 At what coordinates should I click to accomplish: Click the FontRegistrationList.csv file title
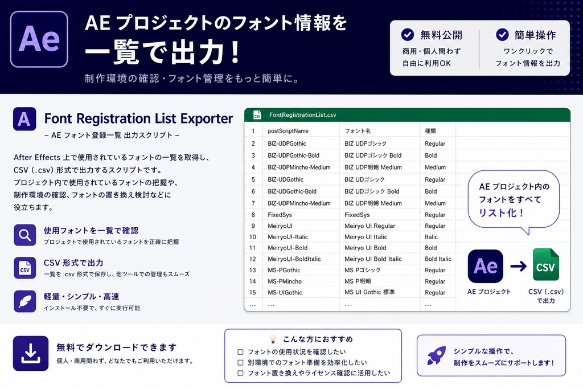(303, 115)
